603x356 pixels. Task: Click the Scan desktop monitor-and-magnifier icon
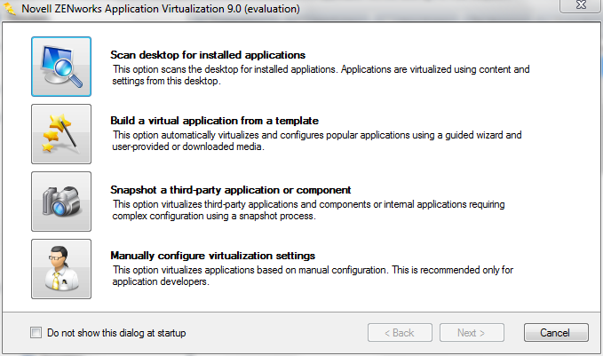(x=61, y=67)
